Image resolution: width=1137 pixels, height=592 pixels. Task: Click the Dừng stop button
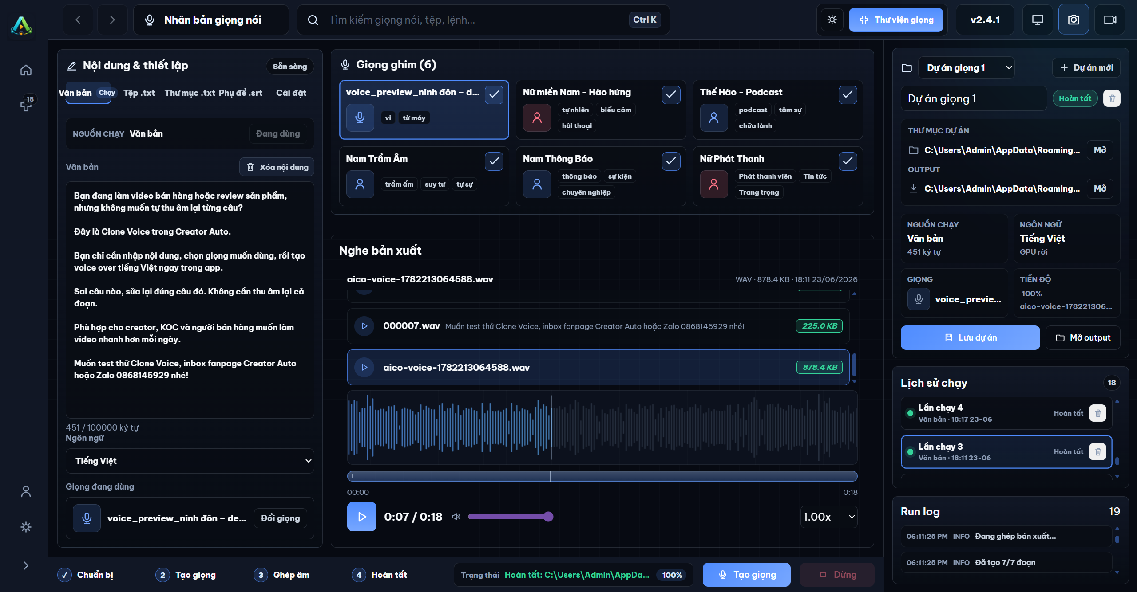837,575
